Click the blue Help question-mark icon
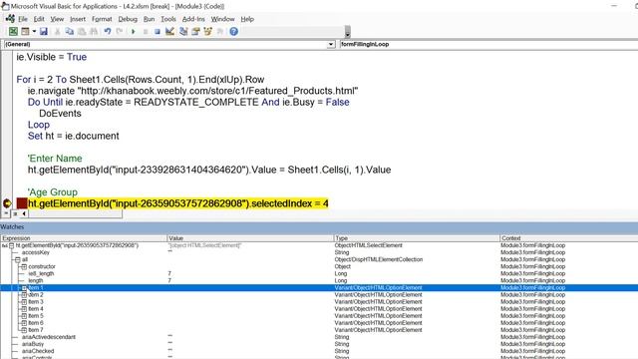Viewport: 638px width, 359px height. [233, 31]
